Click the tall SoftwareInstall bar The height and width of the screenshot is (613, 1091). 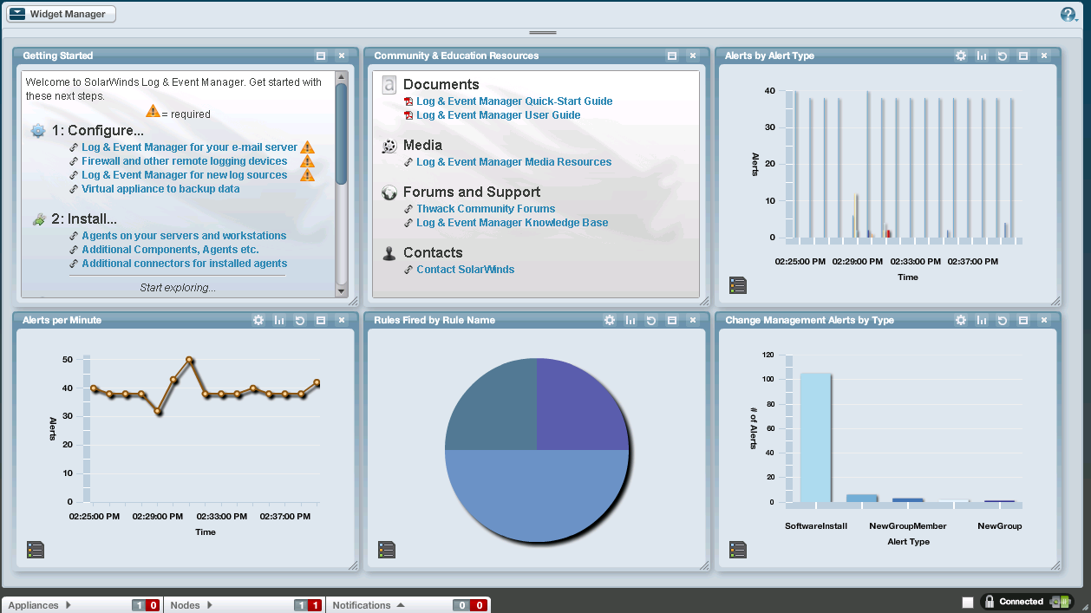[815, 438]
